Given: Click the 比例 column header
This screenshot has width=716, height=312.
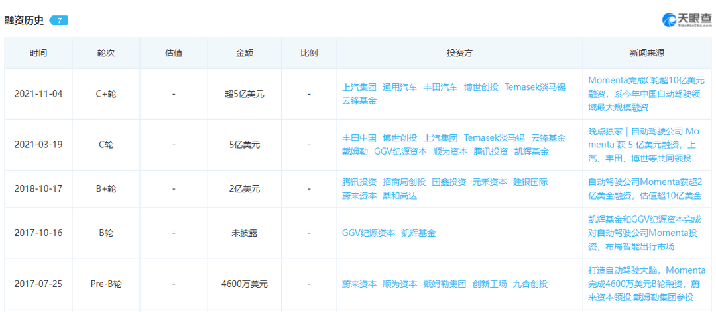Looking at the screenshot, I should (x=309, y=53).
